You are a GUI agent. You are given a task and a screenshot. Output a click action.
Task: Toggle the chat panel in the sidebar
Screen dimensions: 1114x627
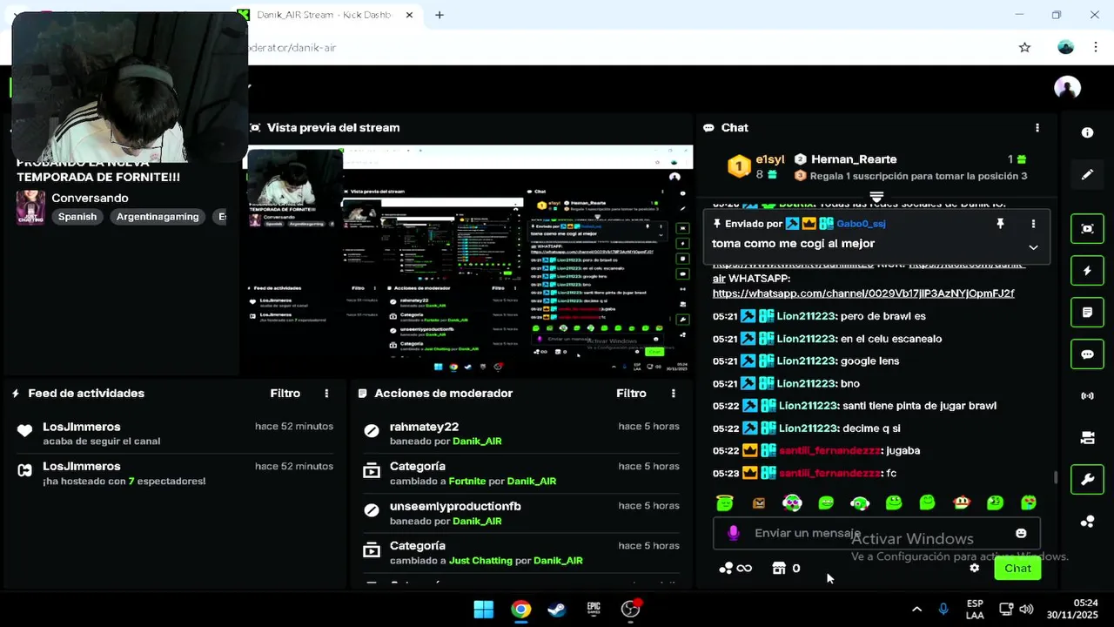tap(1087, 354)
